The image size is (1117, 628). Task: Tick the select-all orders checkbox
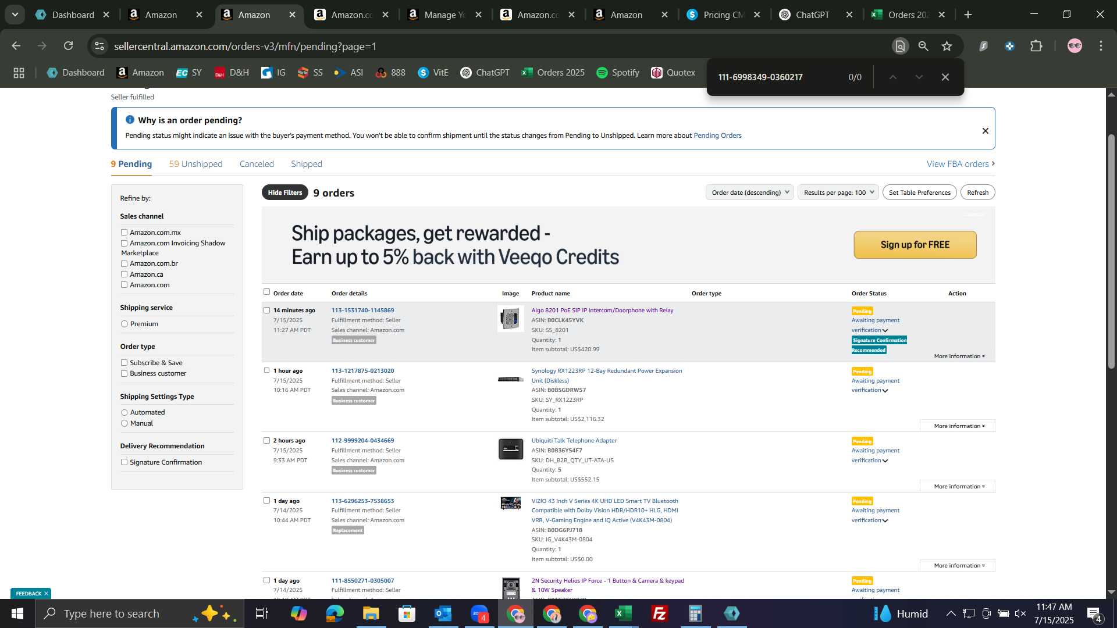pos(266,292)
